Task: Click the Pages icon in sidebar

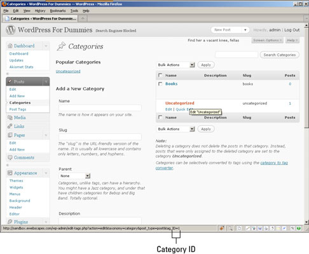Action: [10, 135]
